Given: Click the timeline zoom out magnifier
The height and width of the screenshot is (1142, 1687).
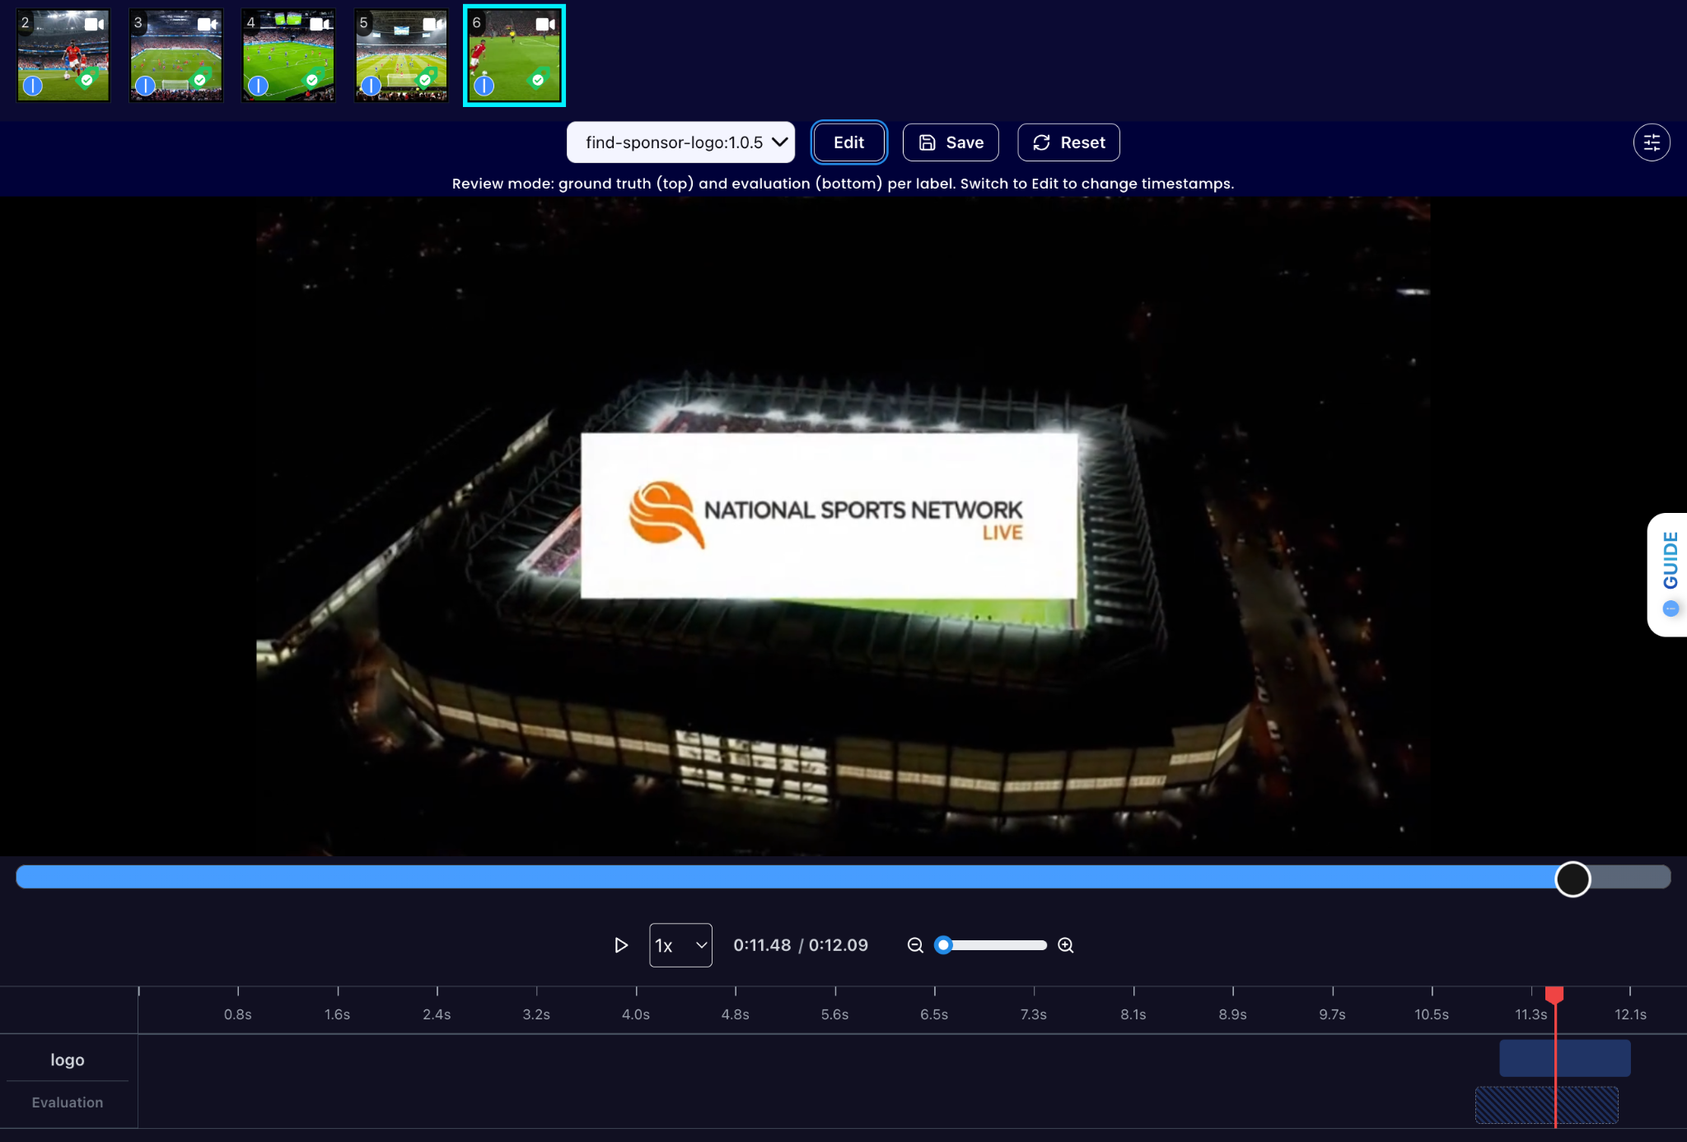Looking at the screenshot, I should [x=914, y=945].
